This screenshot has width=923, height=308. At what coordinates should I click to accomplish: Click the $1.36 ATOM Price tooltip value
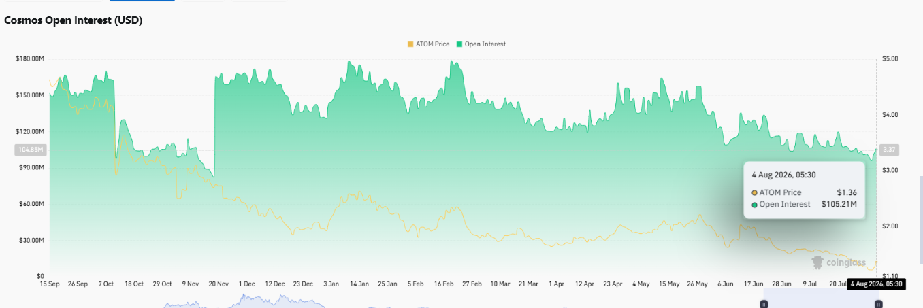[847, 192]
